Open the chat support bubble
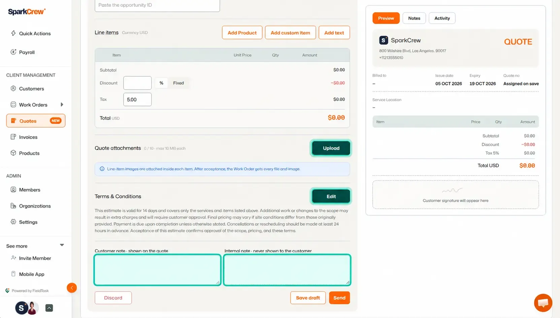The image size is (560, 318). pyautogui.click(x=543, y=303)
